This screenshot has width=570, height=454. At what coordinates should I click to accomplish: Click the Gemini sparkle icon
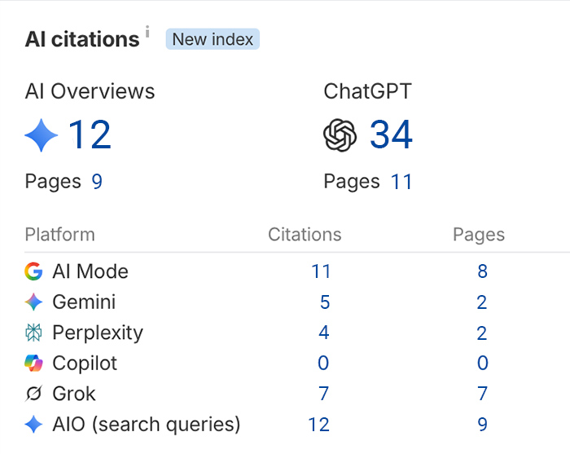33,302
